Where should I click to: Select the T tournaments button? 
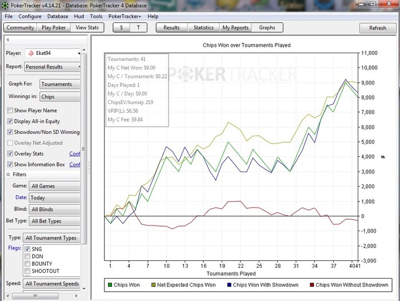point(138,27)
